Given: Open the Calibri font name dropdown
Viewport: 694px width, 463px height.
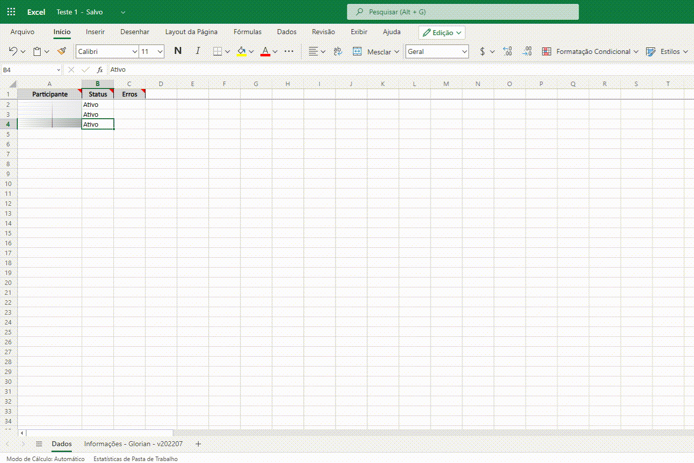Looking at the screenshot, I should pyautogui.click(x=134, y=51).
